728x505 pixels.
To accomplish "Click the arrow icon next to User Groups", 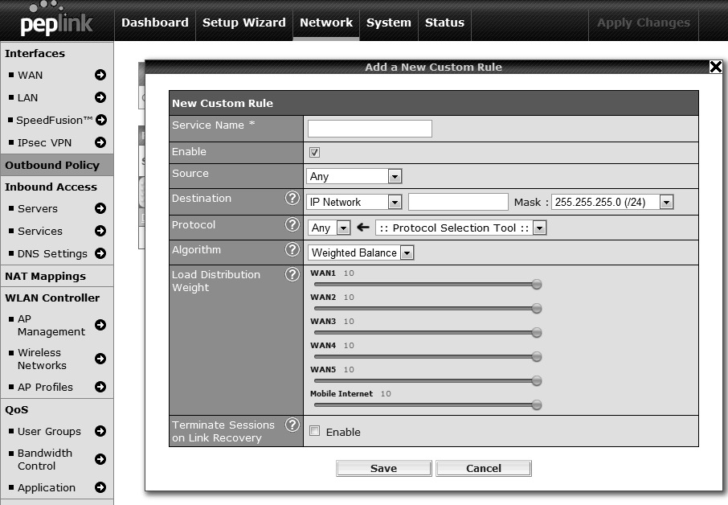I will pyautogui.click(x=100, y=431).
